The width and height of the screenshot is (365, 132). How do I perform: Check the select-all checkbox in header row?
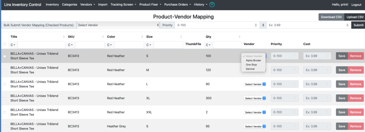[5, 44]
